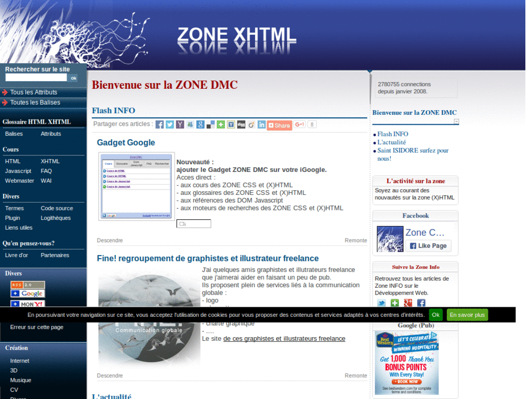The width and height of the screenshot is (532, 399).
Task: Open the Code source link
Action: point(57,208)
